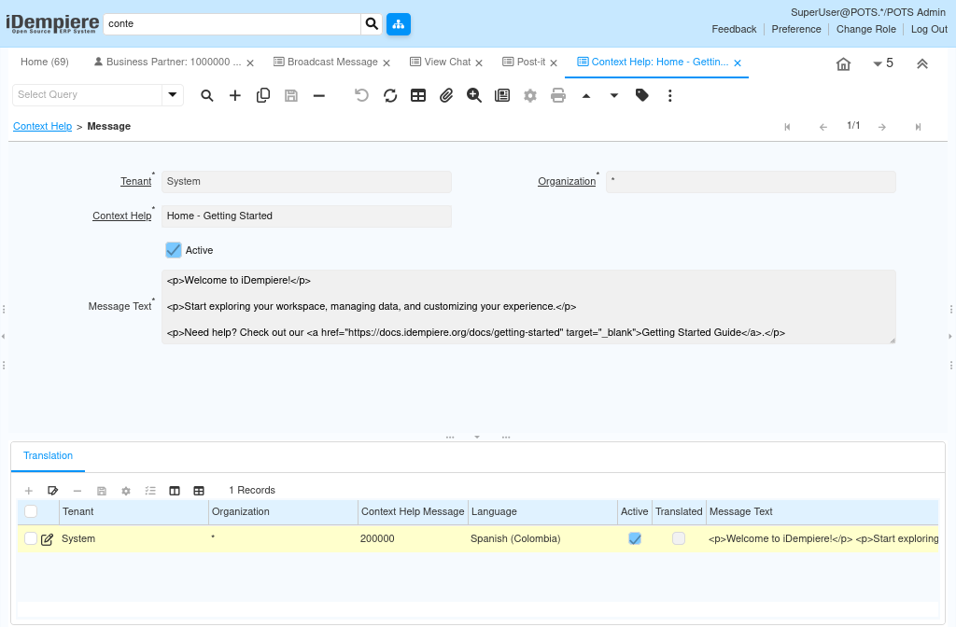Open the three-dot more options menu
956x627 pixels.
click(669, 96)
